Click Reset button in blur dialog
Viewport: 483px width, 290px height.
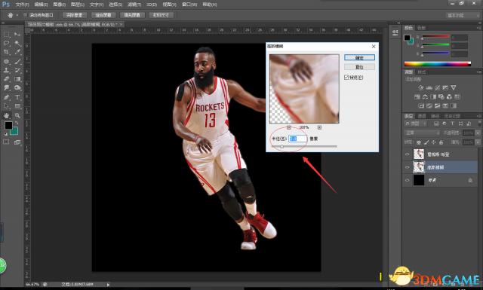click(359, 67)
